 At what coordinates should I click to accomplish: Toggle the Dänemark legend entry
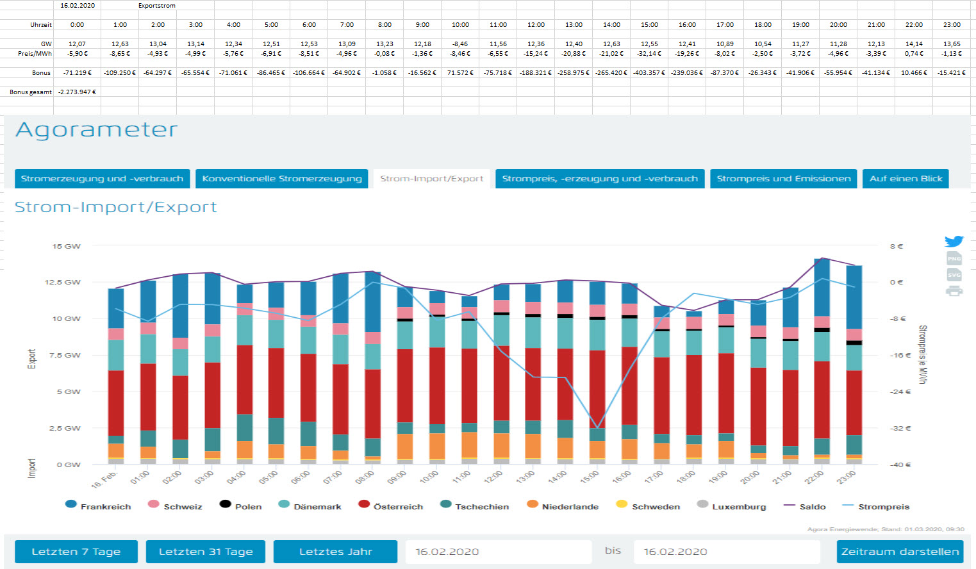pos(284,504)
